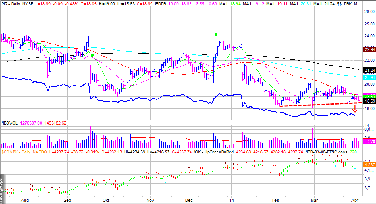The height and width of the screenshot is (204, 376).
Task: Select the "NYSE" exchange label
Action: pyautogui.click(x=28, y=4)
